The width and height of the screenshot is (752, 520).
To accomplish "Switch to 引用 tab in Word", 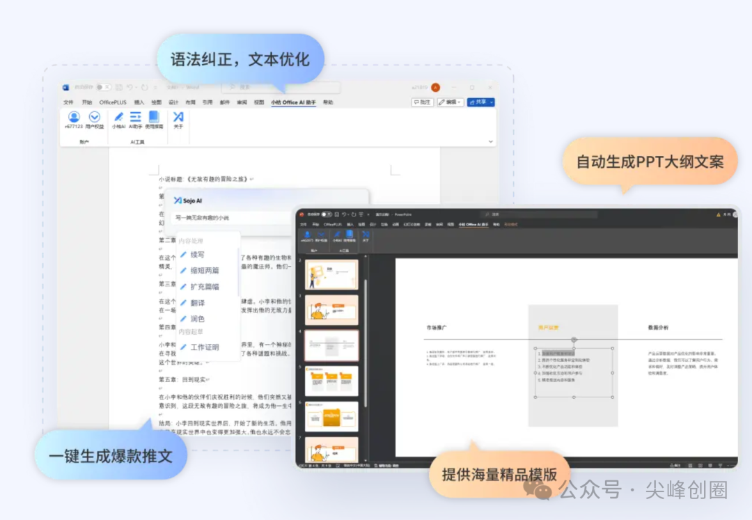I will [207, 102].
